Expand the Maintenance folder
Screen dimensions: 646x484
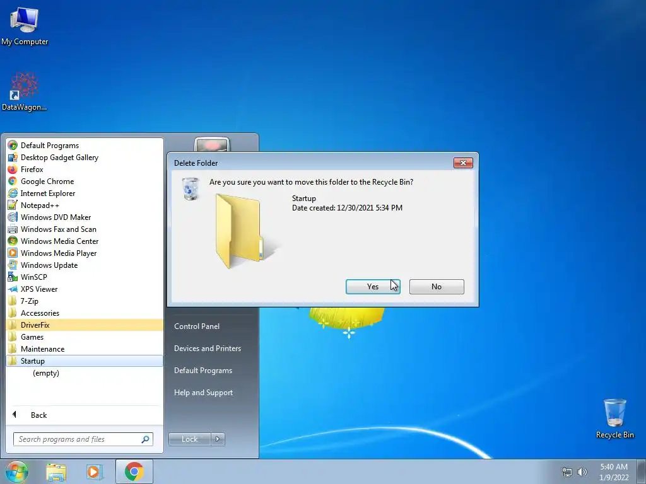coord(85,349)
